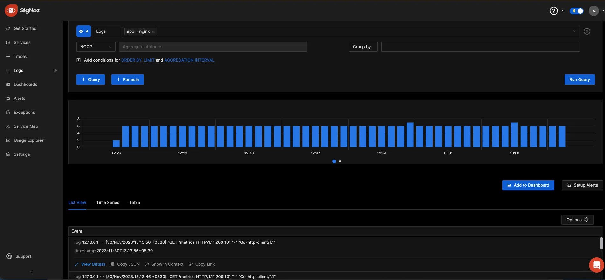Open the Options settings button

577,220
